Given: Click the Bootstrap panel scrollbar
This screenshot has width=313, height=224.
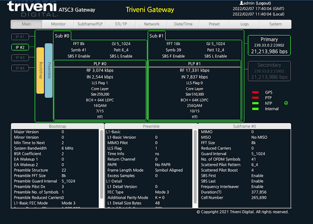Looking at the screenshot, I should [101, 165].
